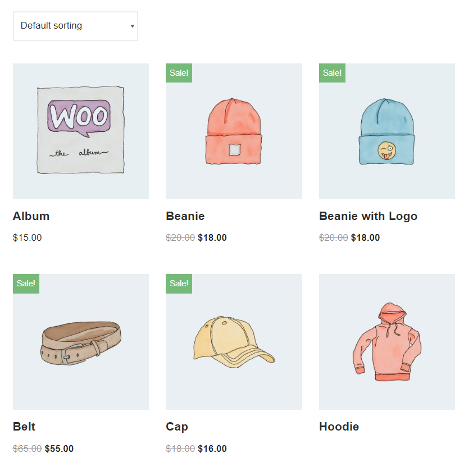Click the crossed-out $18.00 price under Cap
The width and height of the screenshot is (464, 476).
coord(180,448)
